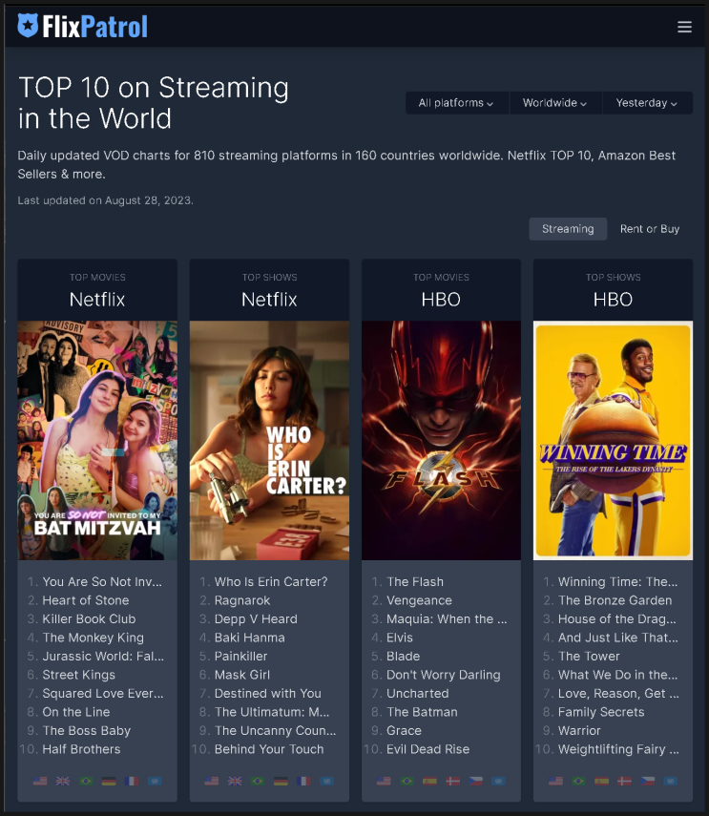Select Spain flag under HBO Top Shows
Screen dimensions: 709x816
tap(601, 781)
